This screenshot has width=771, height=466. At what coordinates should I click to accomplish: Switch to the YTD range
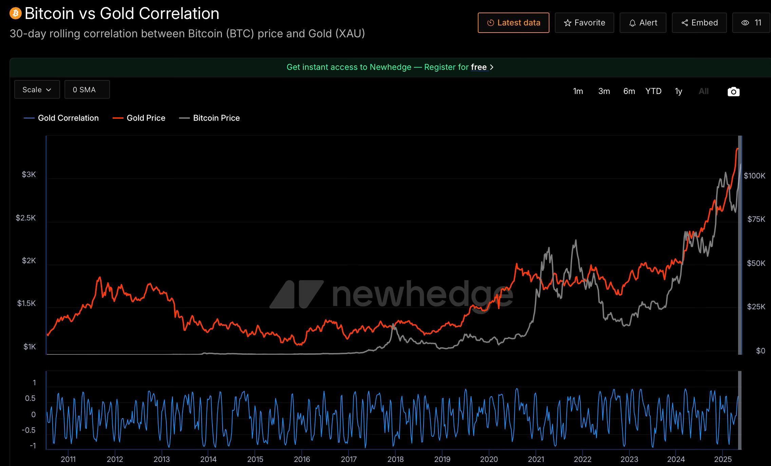(653, 91)
